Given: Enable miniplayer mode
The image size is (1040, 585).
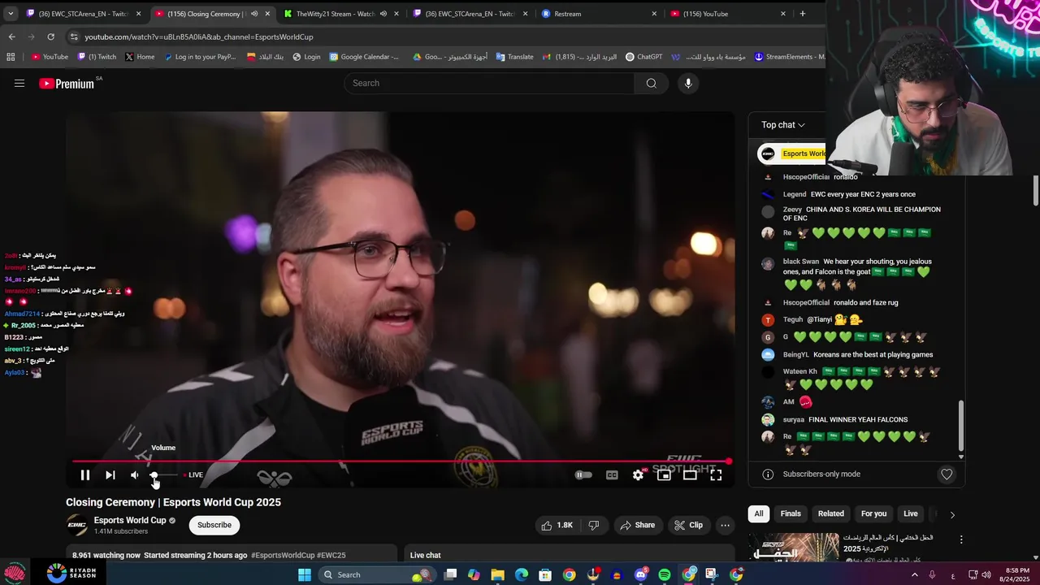Looking at the screenshot, I should [664, 475].
